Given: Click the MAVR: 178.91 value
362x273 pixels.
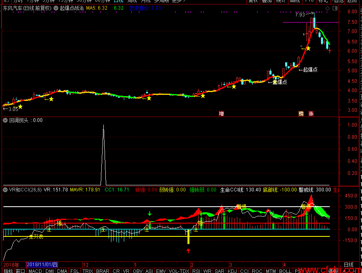Looking at the screenshot, I should point(85,190).
